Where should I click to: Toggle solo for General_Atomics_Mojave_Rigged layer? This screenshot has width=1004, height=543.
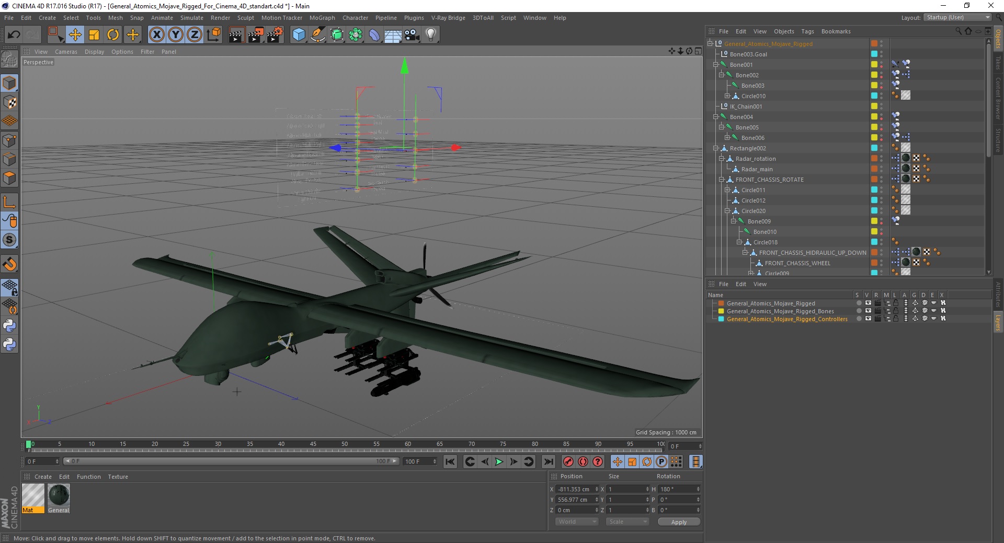point(859,303)
